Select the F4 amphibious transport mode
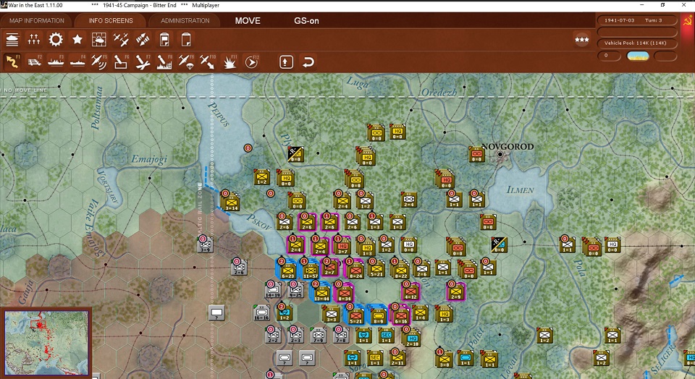Viewport: 695px width, 379px height. 77,62
